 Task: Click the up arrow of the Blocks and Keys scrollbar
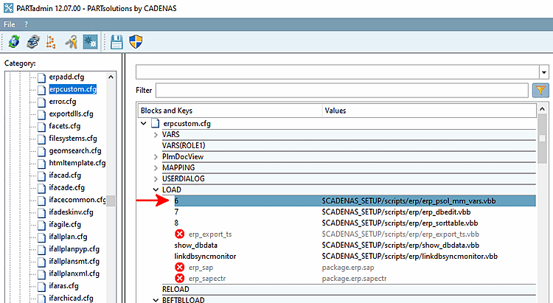(x=543, y=109)
